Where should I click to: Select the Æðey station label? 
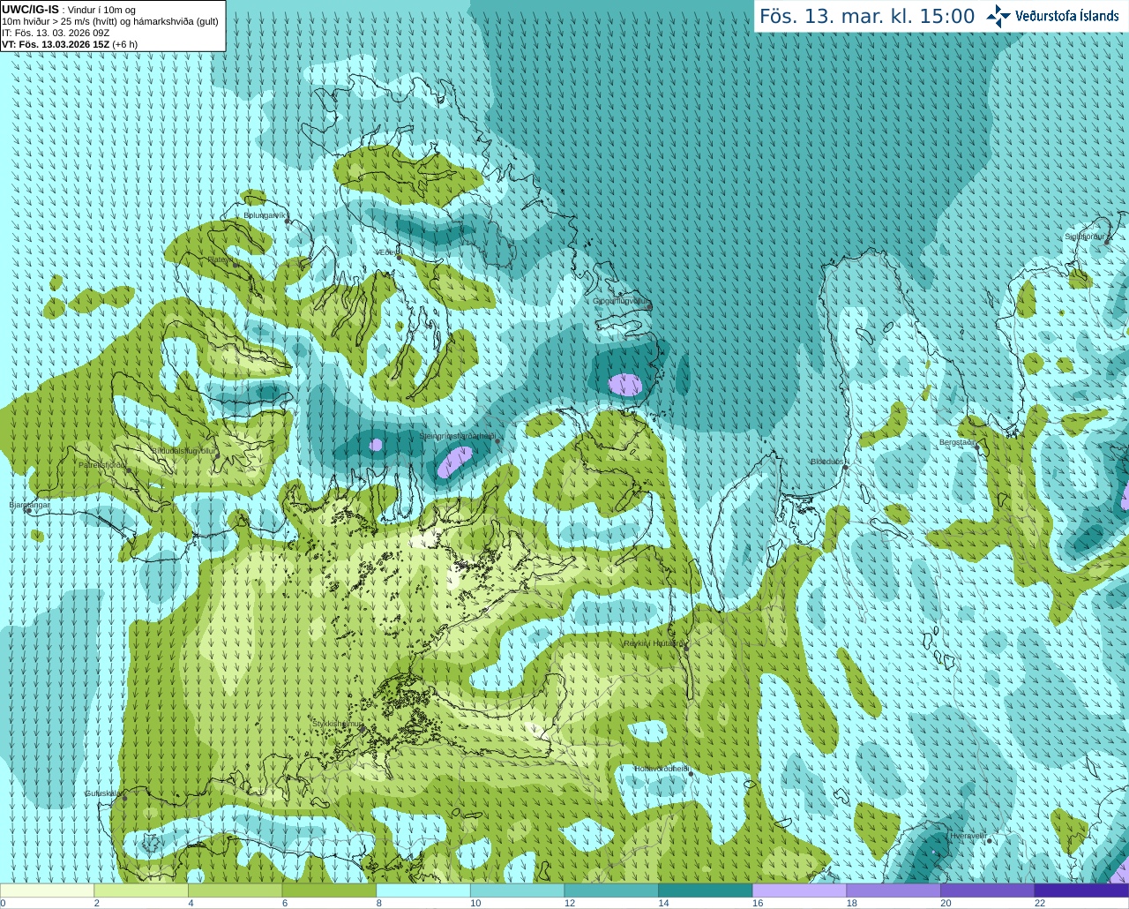386,252
